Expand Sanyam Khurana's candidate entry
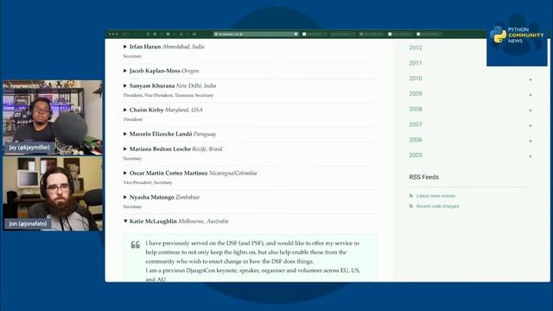The width and height of the screenshot is (553, 311). 124,86
